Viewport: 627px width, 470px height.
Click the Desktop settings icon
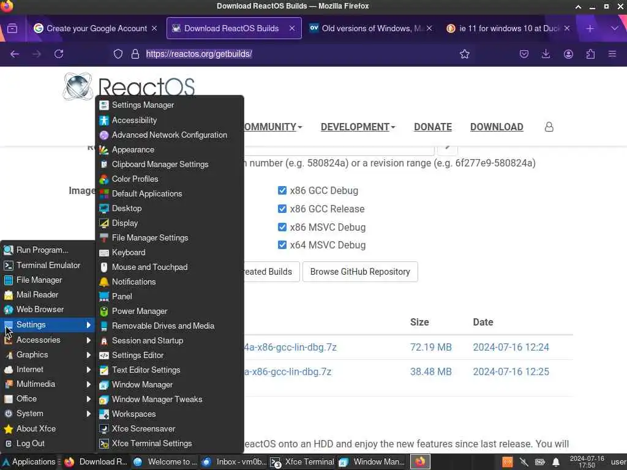(104, 209)
